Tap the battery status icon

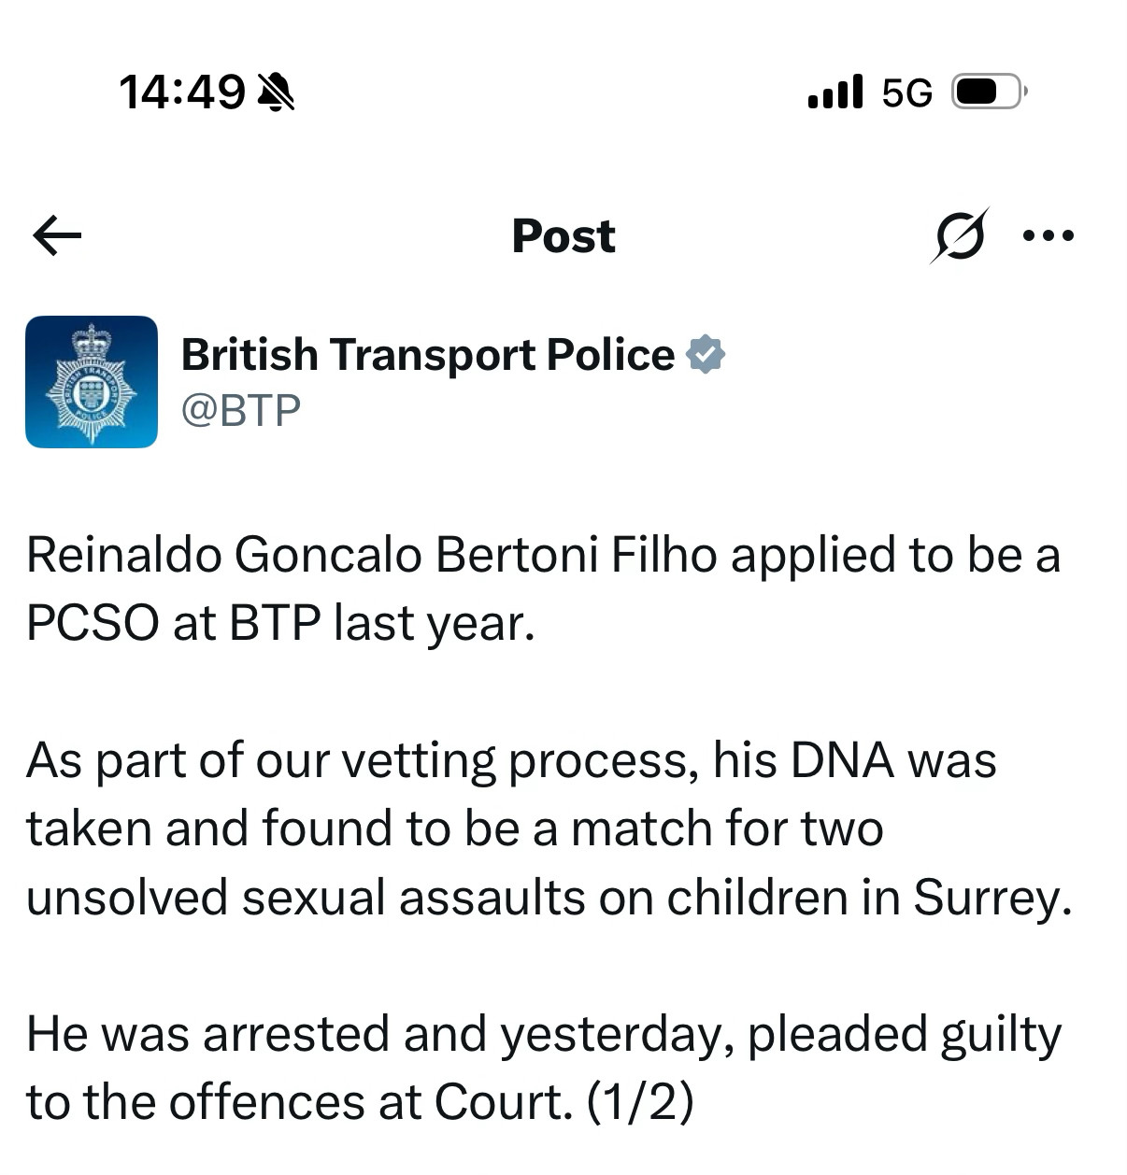989,92
